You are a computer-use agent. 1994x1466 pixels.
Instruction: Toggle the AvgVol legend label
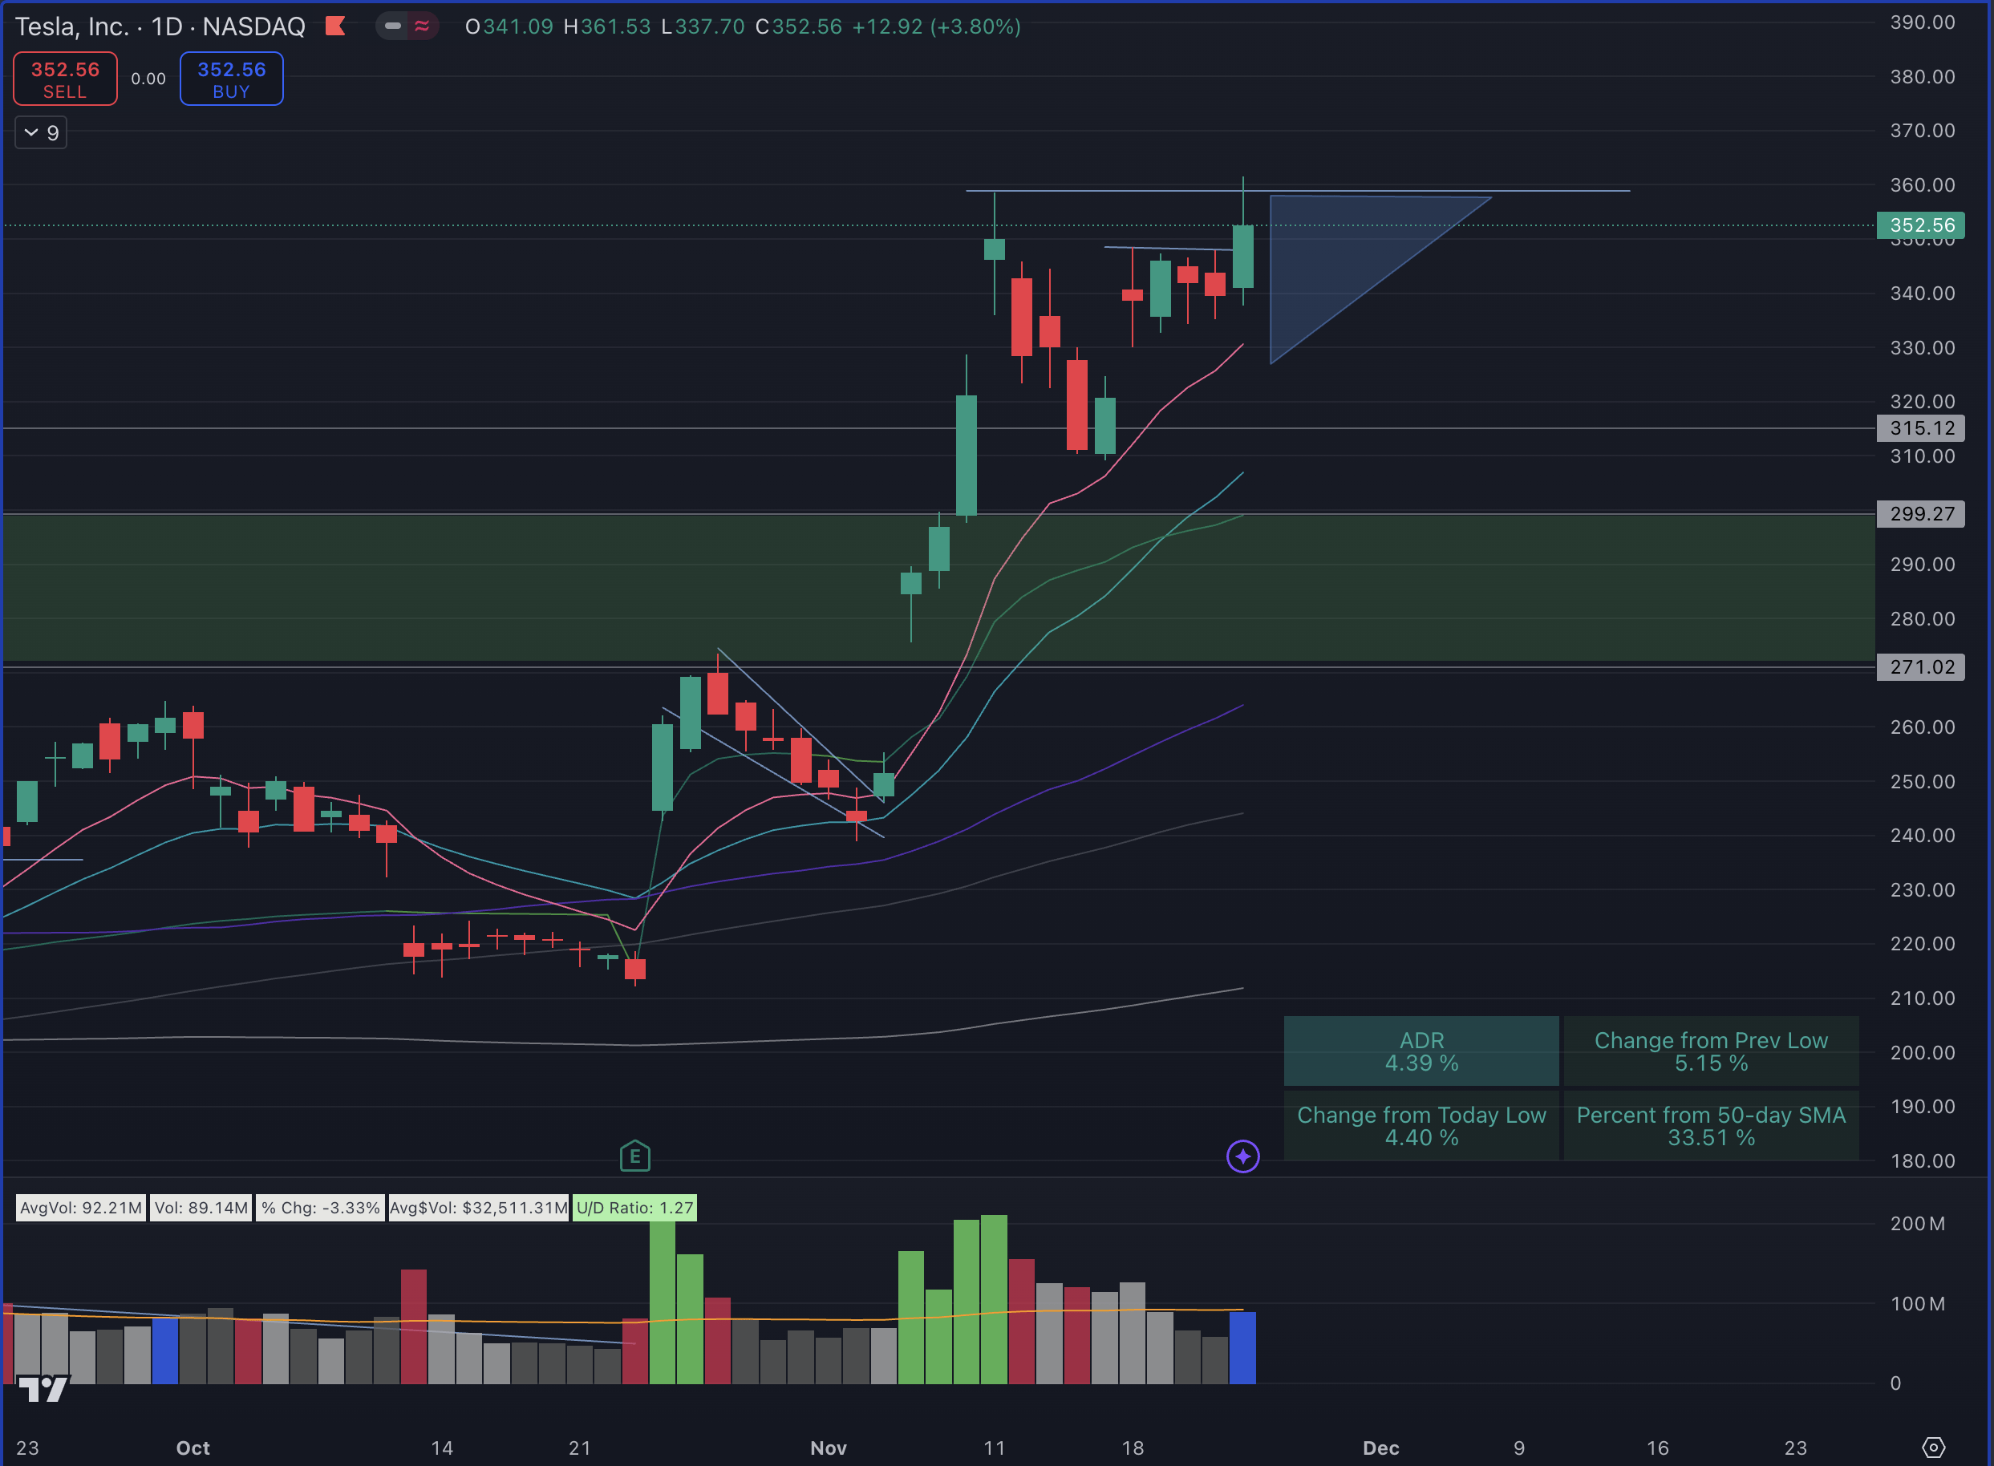coord(80,1208)
